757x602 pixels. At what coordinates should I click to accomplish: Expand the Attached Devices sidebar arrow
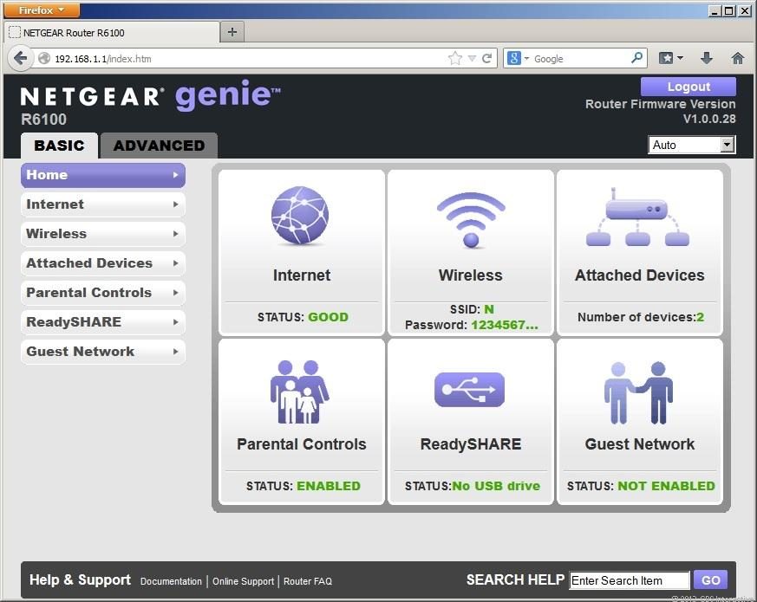(x=176, y=263)
